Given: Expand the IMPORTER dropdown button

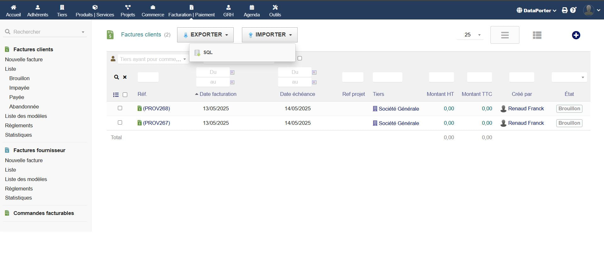Looking at the screenshot, I should click(x=270, y=35).
